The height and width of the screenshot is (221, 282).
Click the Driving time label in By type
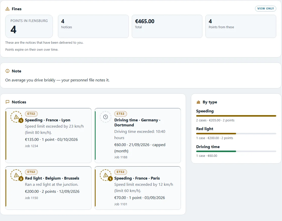coord(208,147)
